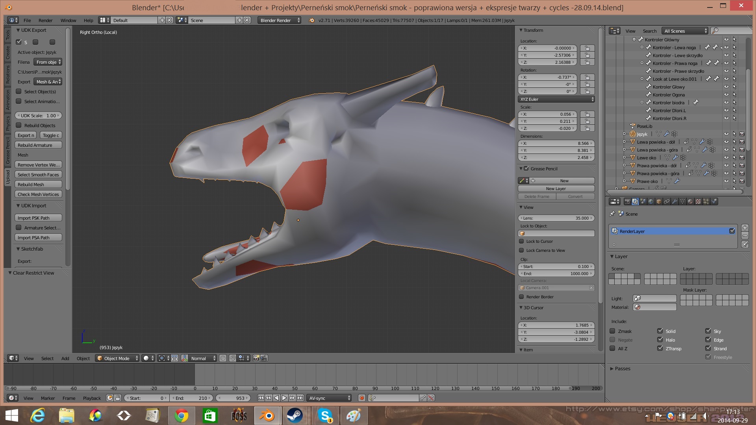756x425 pixels.
Task: Toggle visibility eye for Lewe oko
Action: [x=726, y=158]
